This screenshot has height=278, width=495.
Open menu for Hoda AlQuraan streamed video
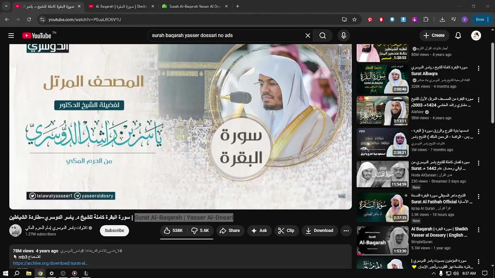coord(478,164)
